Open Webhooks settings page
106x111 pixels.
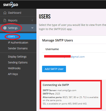14,68
